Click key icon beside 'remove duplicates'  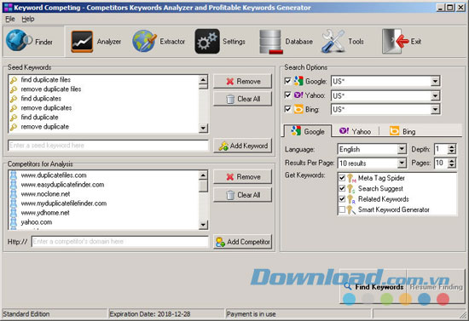click(x=14, y=108)
